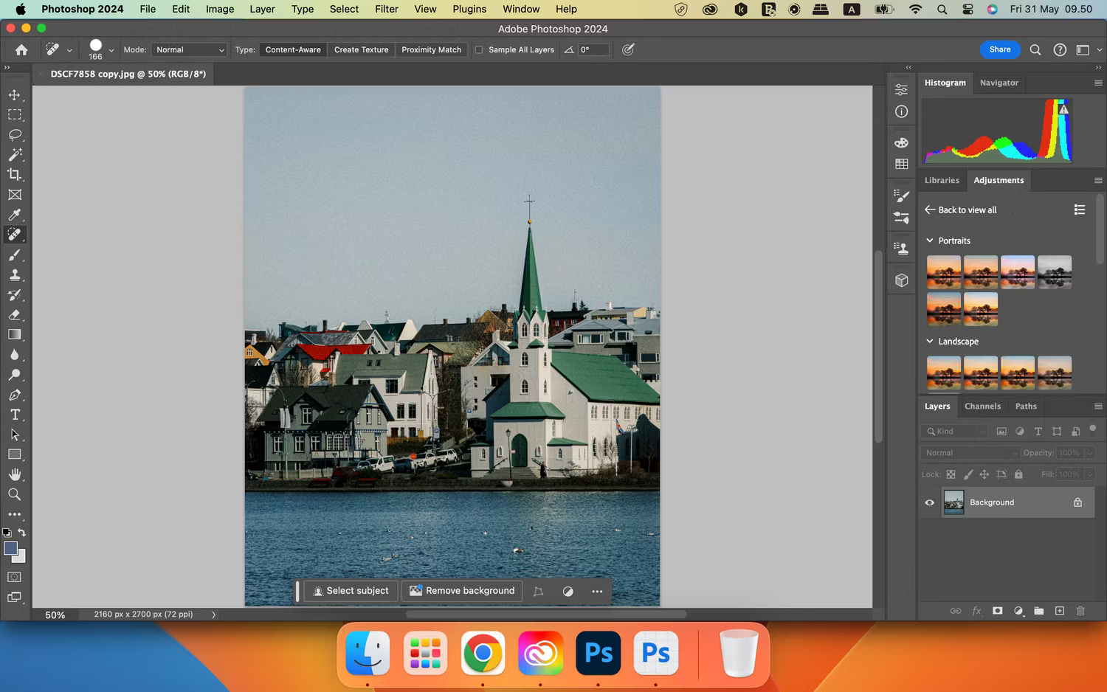Hide the Background layer

click(x=929, y=502)
